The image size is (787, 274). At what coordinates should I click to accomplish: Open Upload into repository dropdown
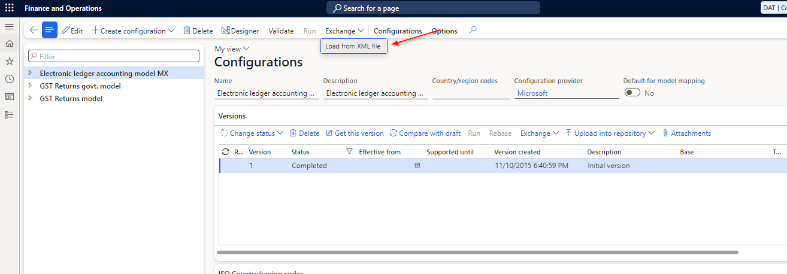click(610, 133)
